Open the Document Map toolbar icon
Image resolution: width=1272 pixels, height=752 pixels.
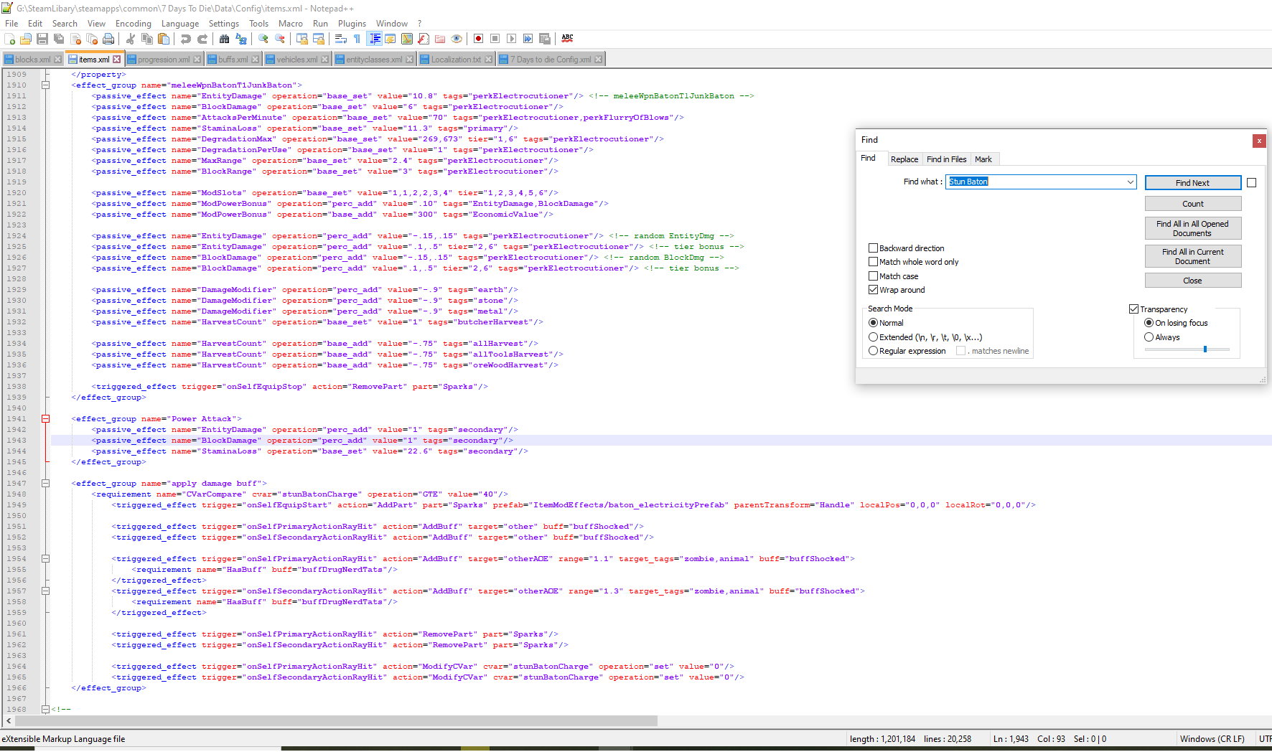[x=407, y=39]
